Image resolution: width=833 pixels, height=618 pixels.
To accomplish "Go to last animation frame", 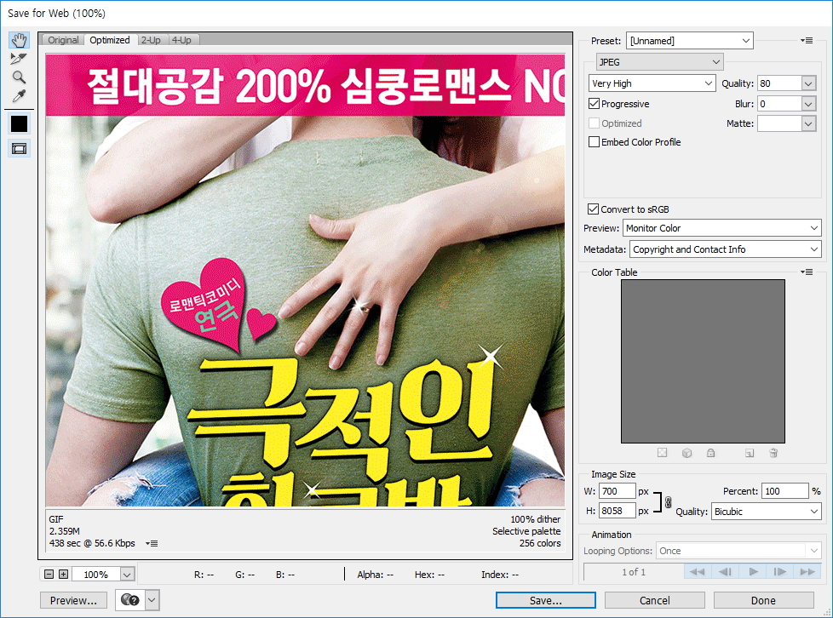I will (807, 572).
